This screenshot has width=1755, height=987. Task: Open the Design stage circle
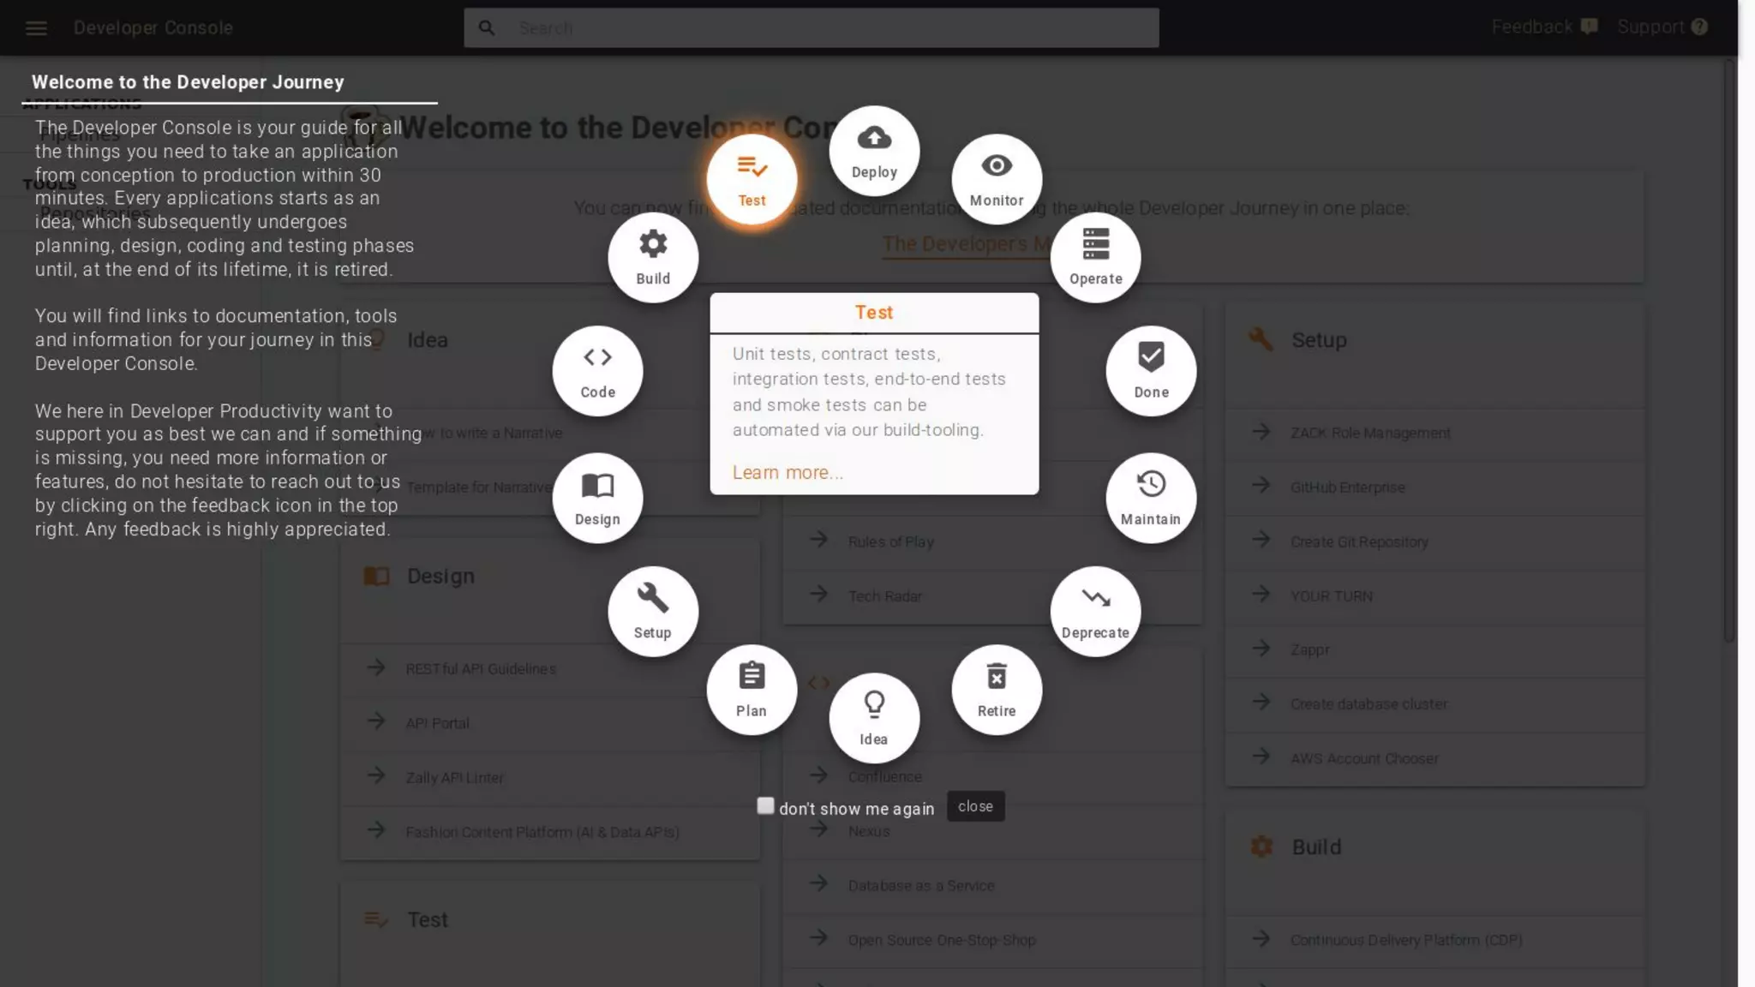pos(597,499)
